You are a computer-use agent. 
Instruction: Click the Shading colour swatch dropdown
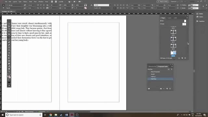(195, 5)
